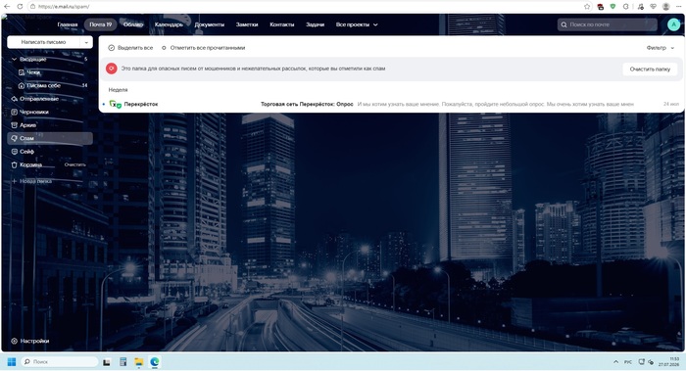Click the Mail account avatar 'A'

click(x=674, y=24)
